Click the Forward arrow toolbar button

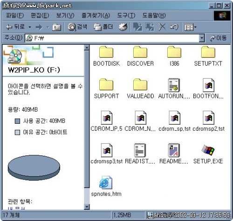point(39,27)
